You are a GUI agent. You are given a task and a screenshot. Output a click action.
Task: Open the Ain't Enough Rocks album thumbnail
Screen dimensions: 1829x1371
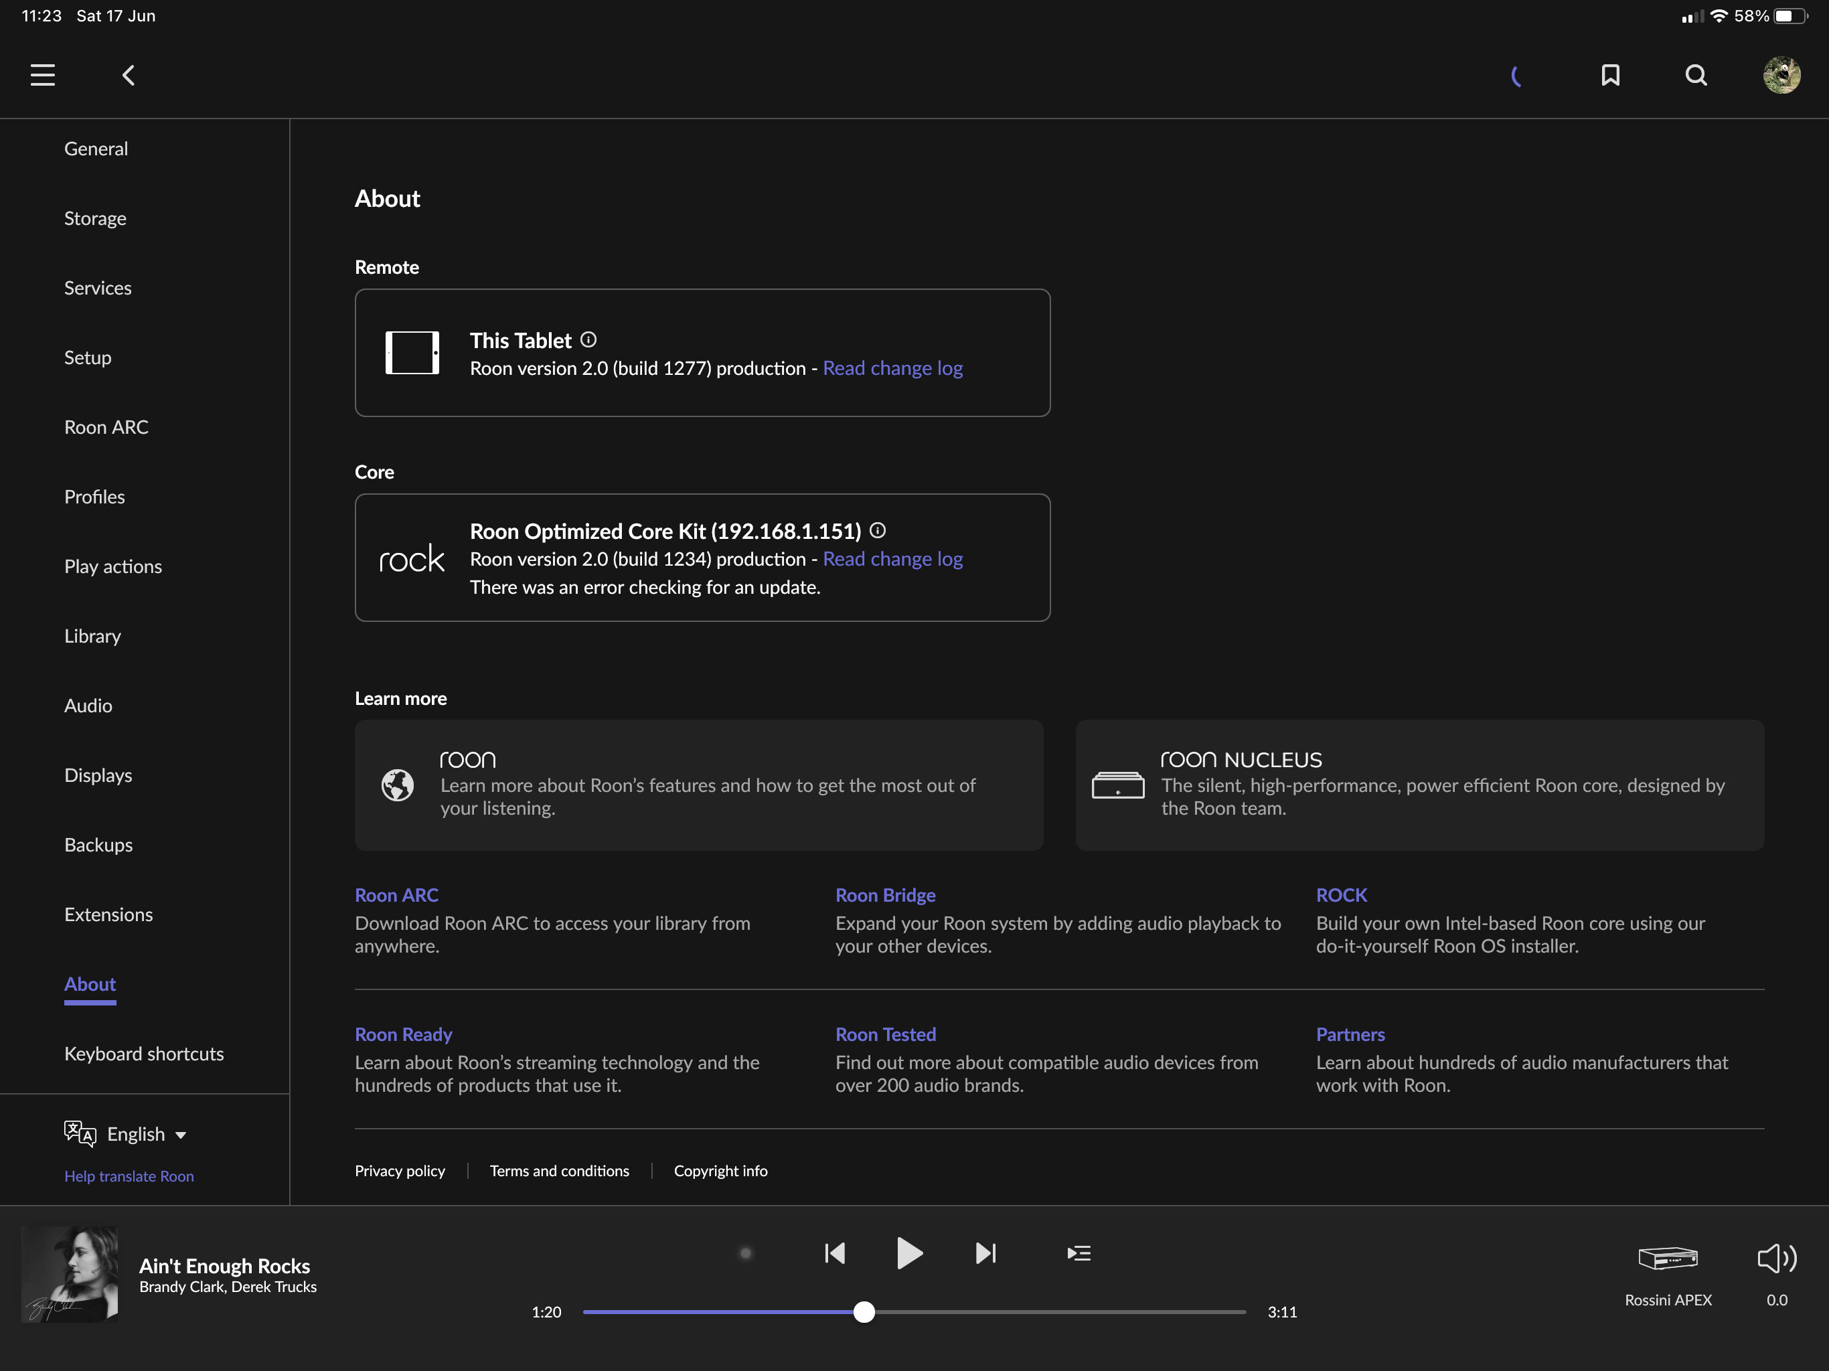[x=70, y=1274]
